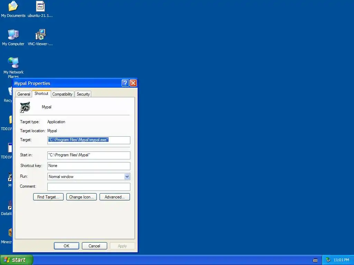Screen dimensions: 354x265
Task: Open the Windows start menu
Action: [16, 260]
